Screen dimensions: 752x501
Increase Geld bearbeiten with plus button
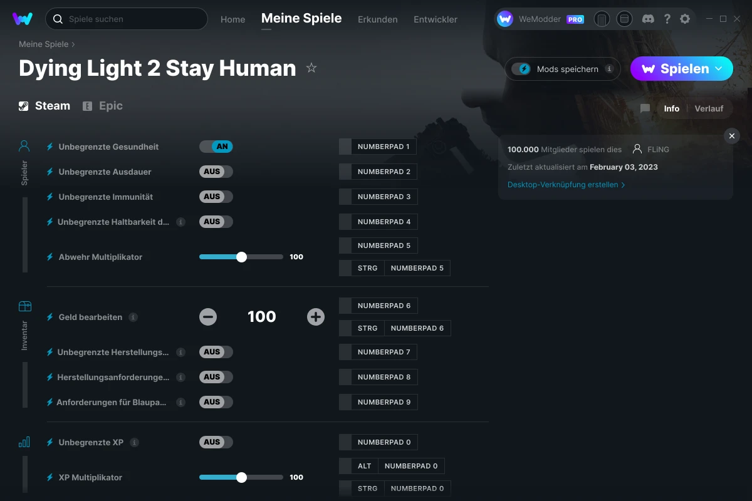tap(316, 317)
